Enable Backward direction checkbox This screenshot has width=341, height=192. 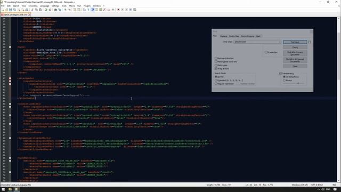tap(216, 58)
